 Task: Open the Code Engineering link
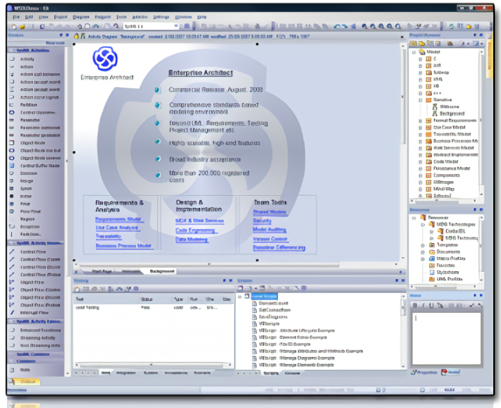tap(196, 230)
